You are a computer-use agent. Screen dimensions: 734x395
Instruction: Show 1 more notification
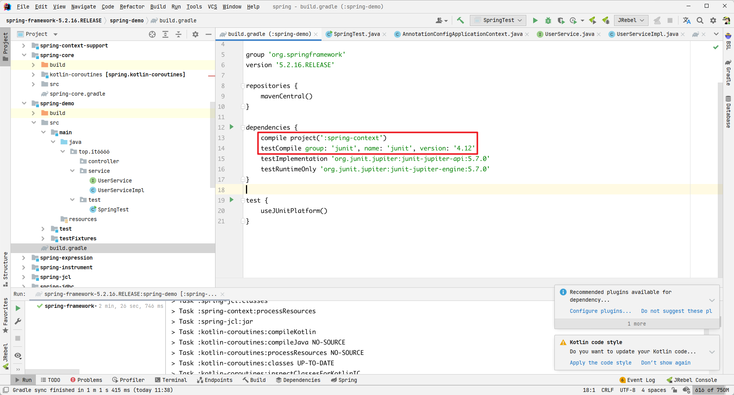(636, 324)
